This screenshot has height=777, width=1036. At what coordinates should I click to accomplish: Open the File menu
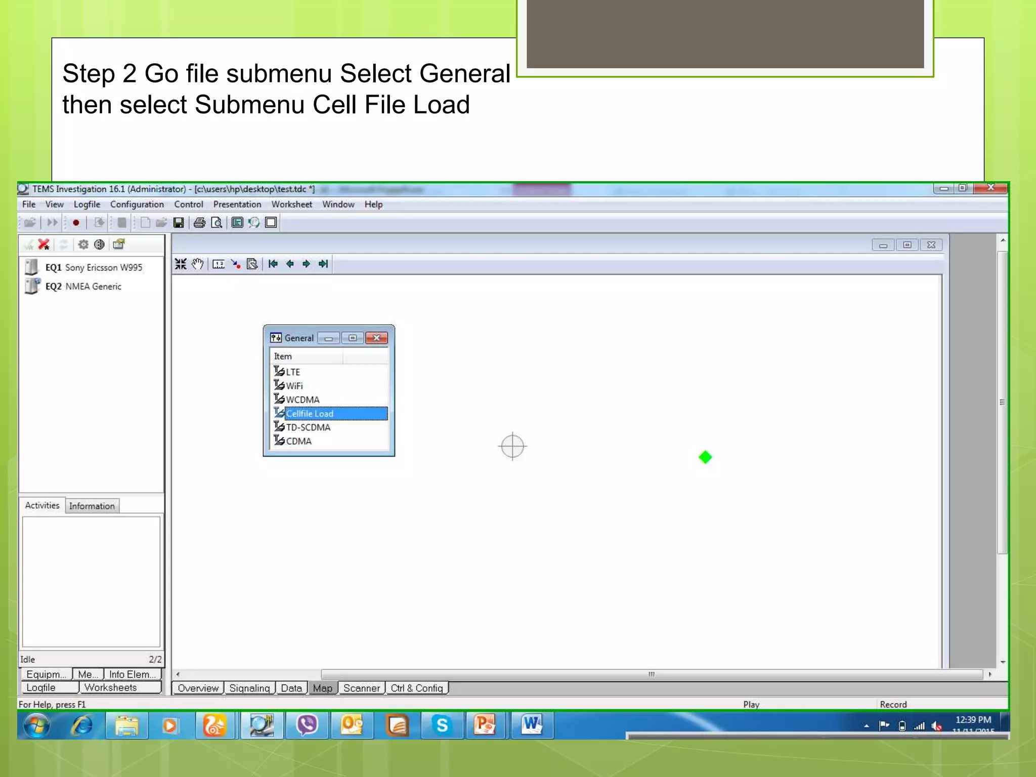(x=29, y=204)
